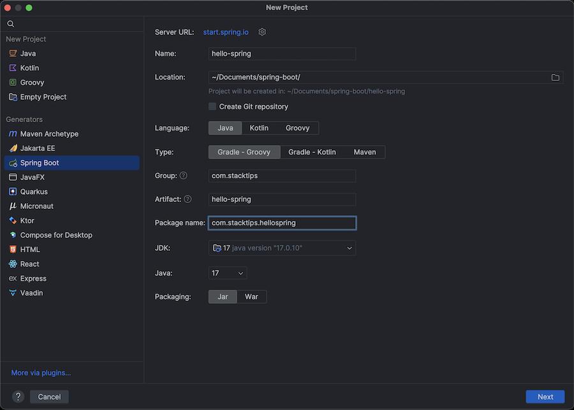This screenshot has height=410, width=574.
Task: Open the start.spring.io server link
Action: (x=226, y=32)
